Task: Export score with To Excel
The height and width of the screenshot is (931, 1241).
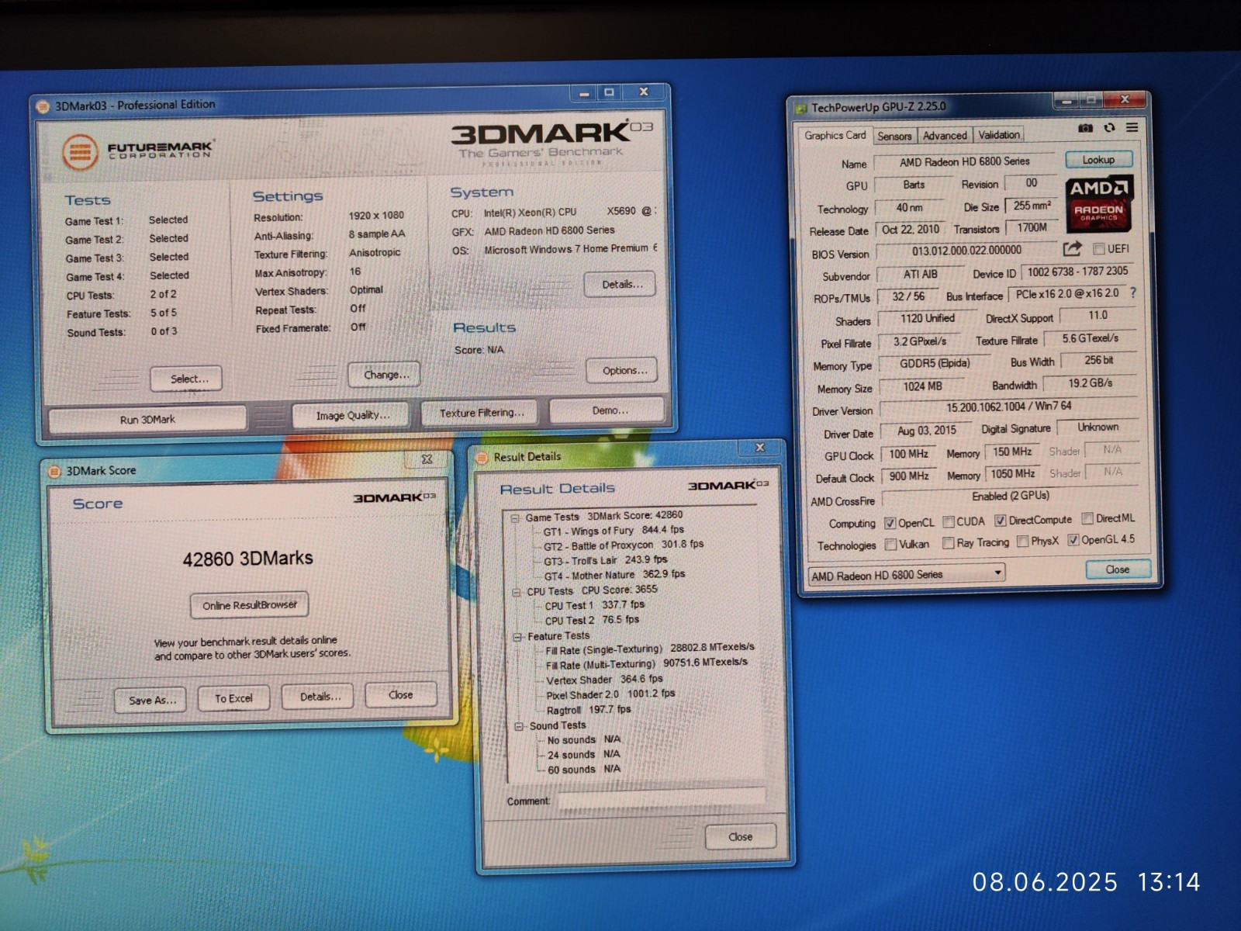Action: click(233, 698)
